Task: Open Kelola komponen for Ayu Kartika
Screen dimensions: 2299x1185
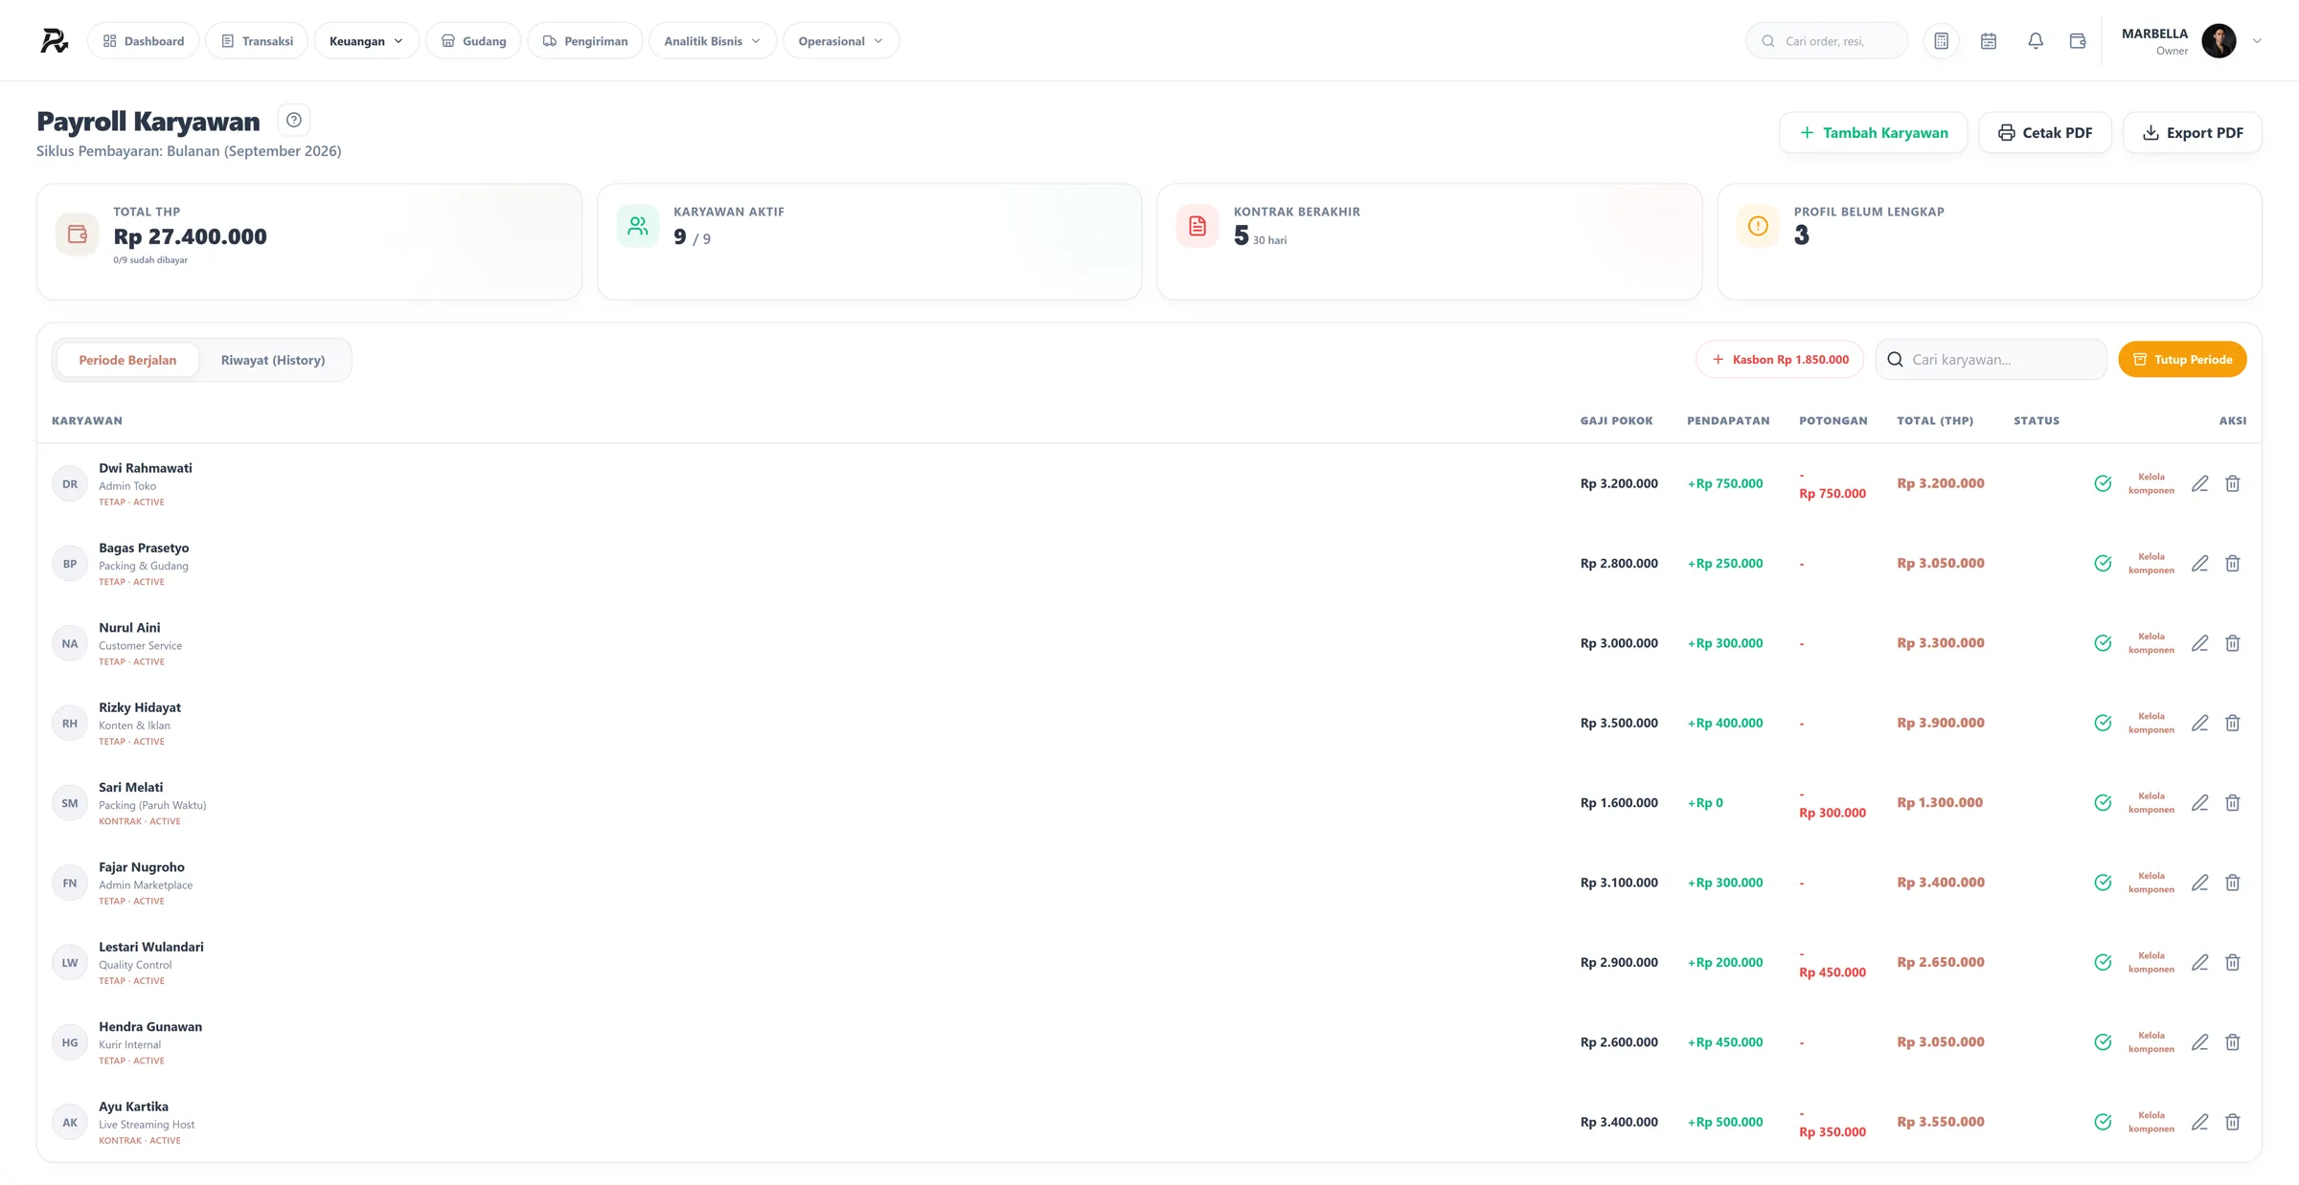Action: click(x=2151, y=1122)
